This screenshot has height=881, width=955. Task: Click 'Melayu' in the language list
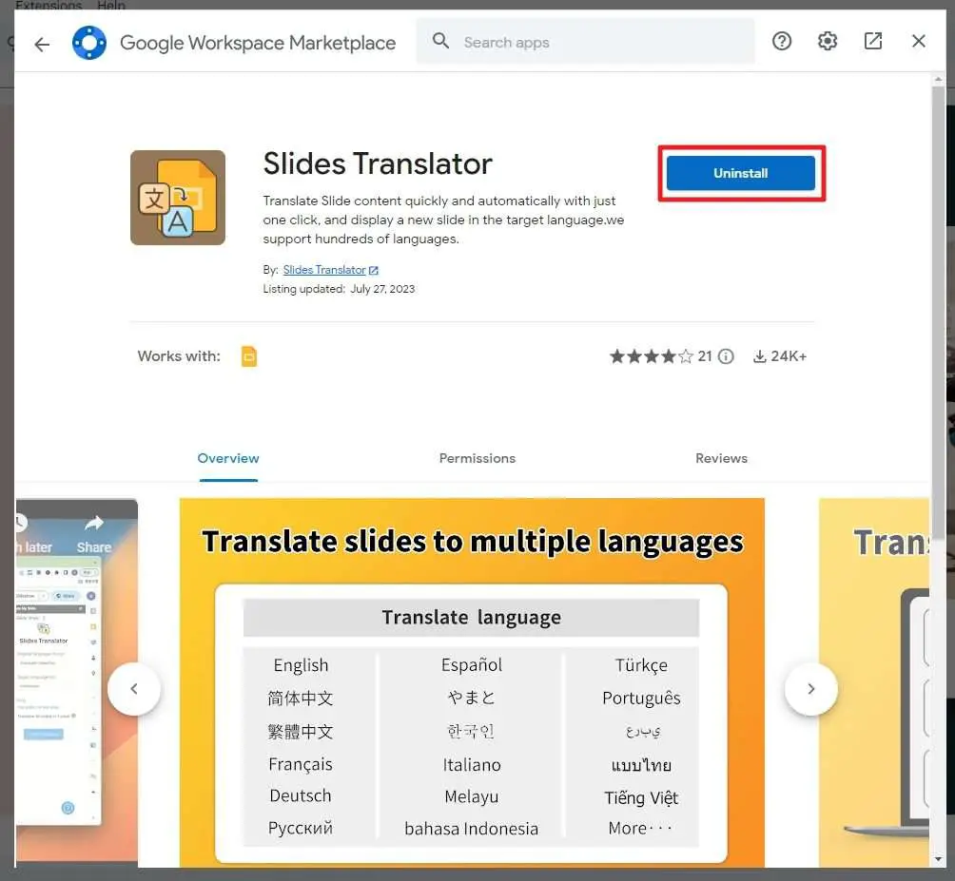[472, 796]
